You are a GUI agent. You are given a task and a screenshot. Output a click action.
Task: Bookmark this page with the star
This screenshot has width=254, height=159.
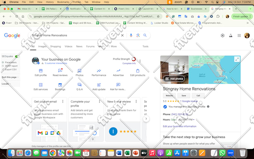coord(158,16)
